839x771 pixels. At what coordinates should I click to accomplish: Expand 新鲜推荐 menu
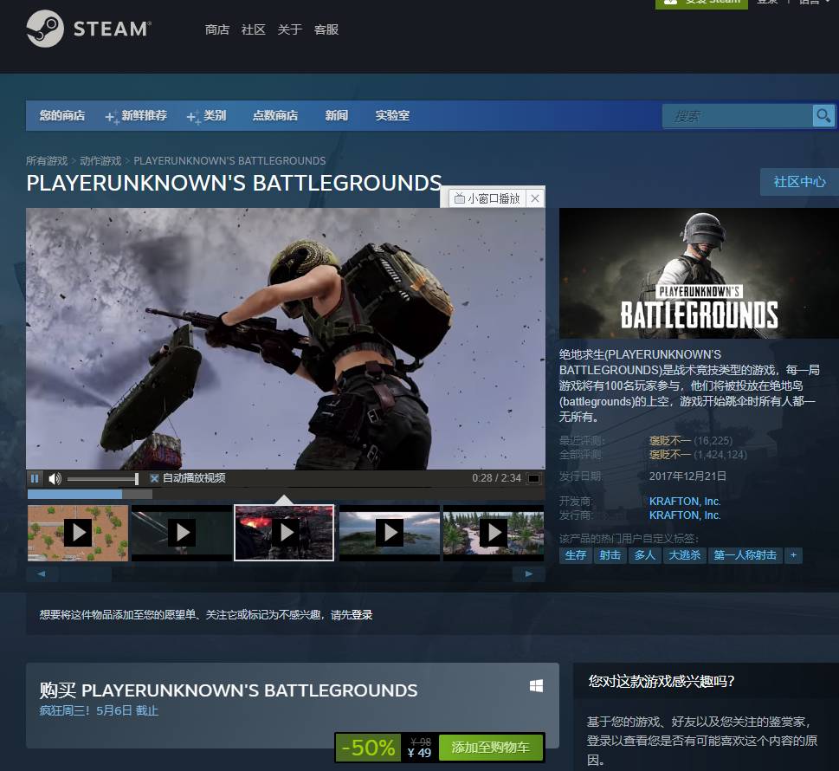(x=137, y=116)
